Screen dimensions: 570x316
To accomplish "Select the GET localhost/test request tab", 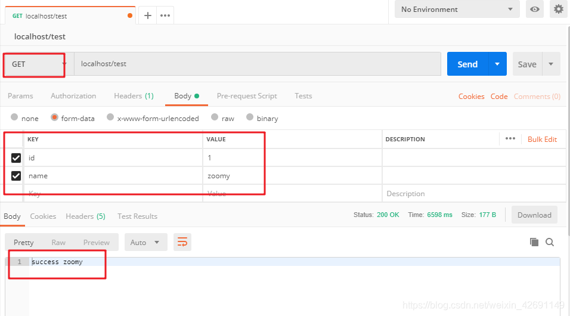I will tap(70, 16).
